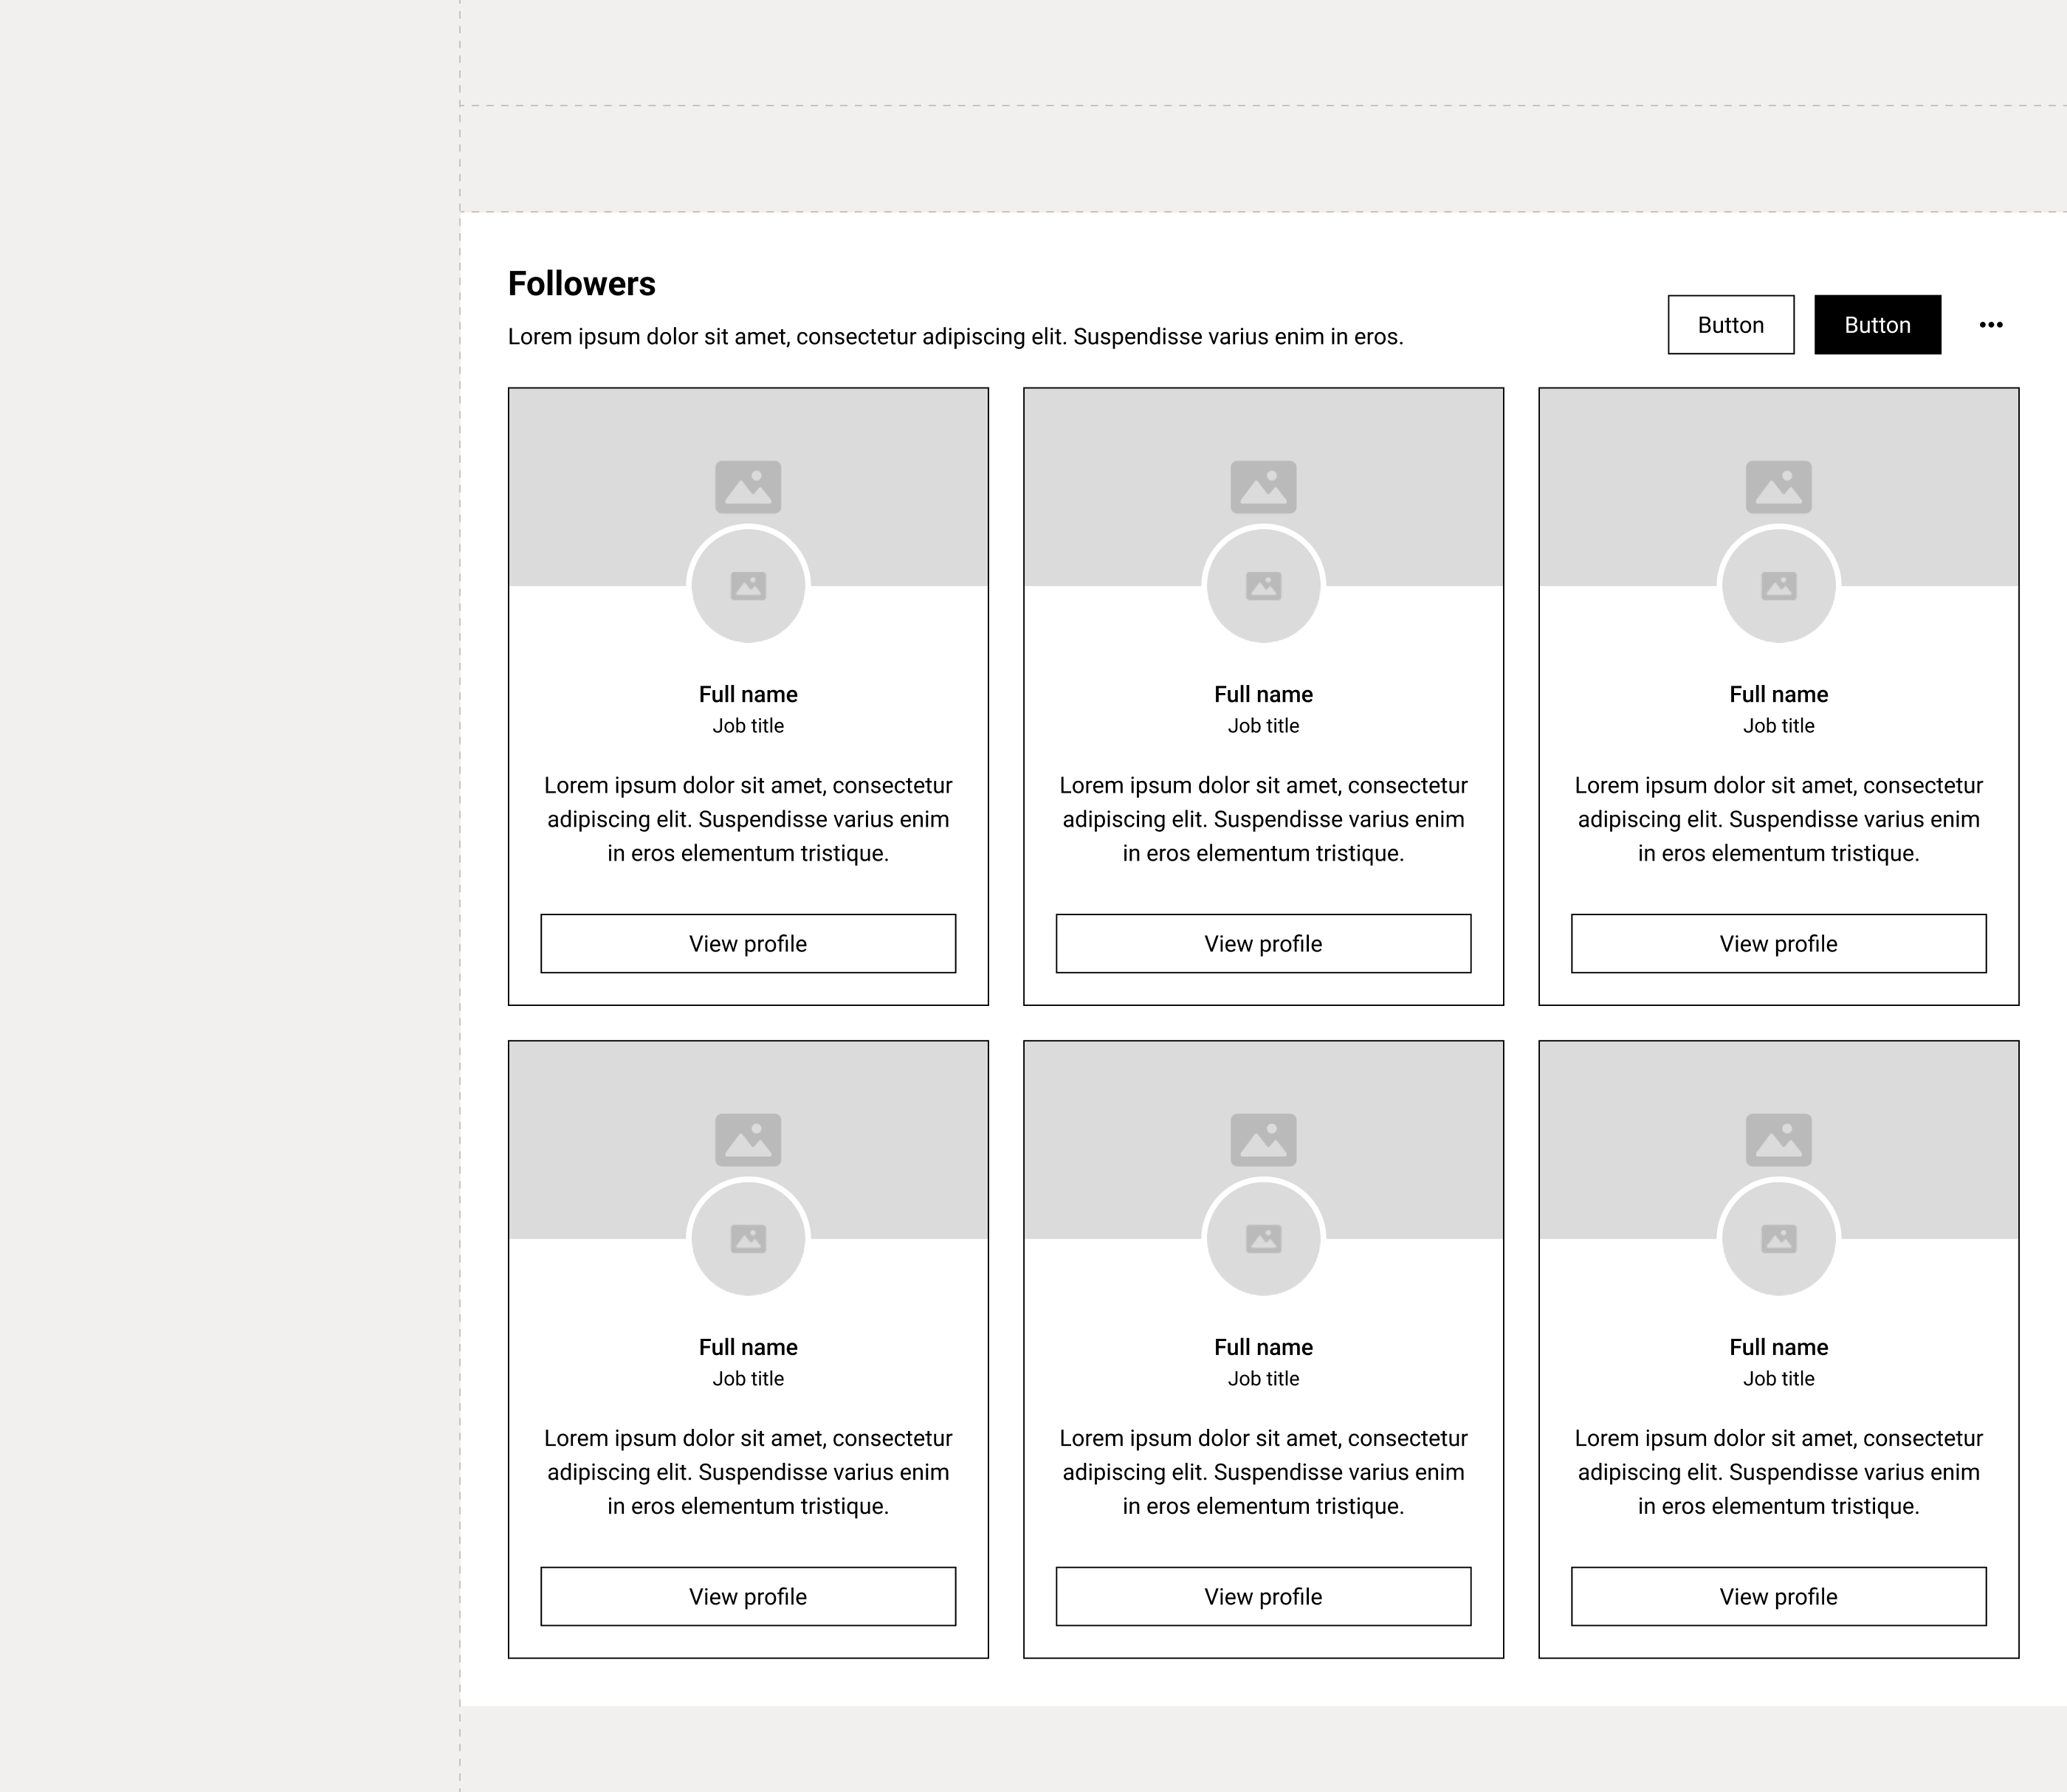
Task: Click "Job title" on the top-middle card
Action: (1263, 726)
